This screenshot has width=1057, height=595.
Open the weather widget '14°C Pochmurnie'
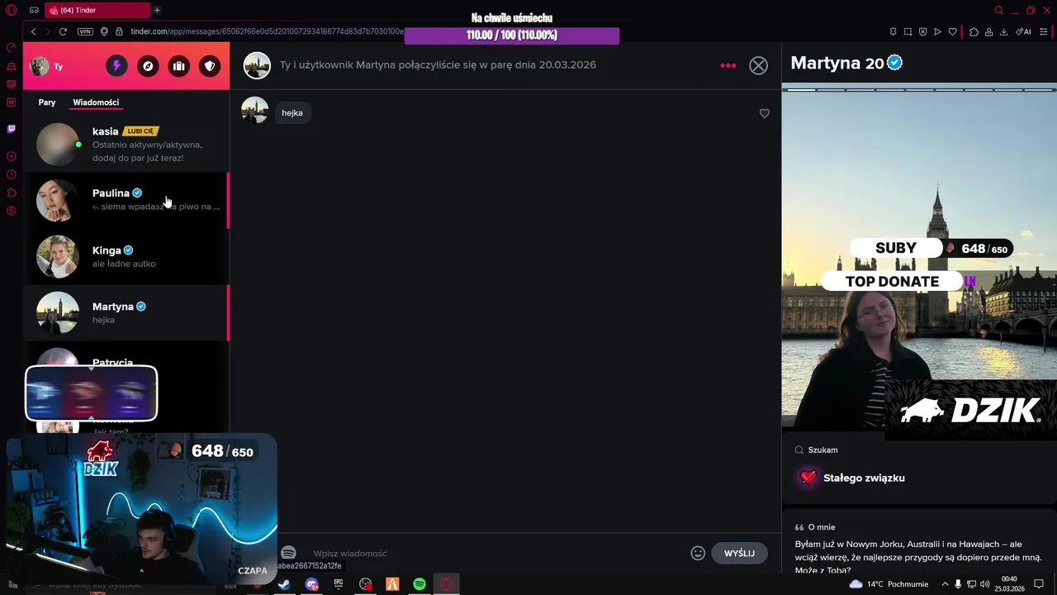click(889, 584)
